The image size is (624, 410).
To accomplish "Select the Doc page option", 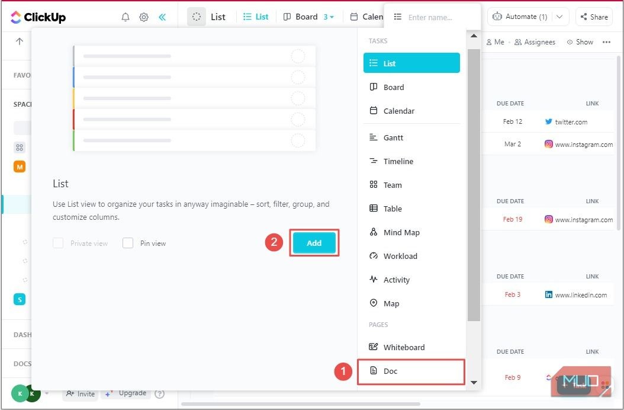I will point(411,371).
